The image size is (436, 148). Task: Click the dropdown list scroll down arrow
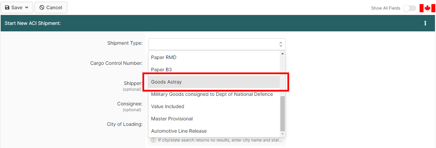click(282, 134)
